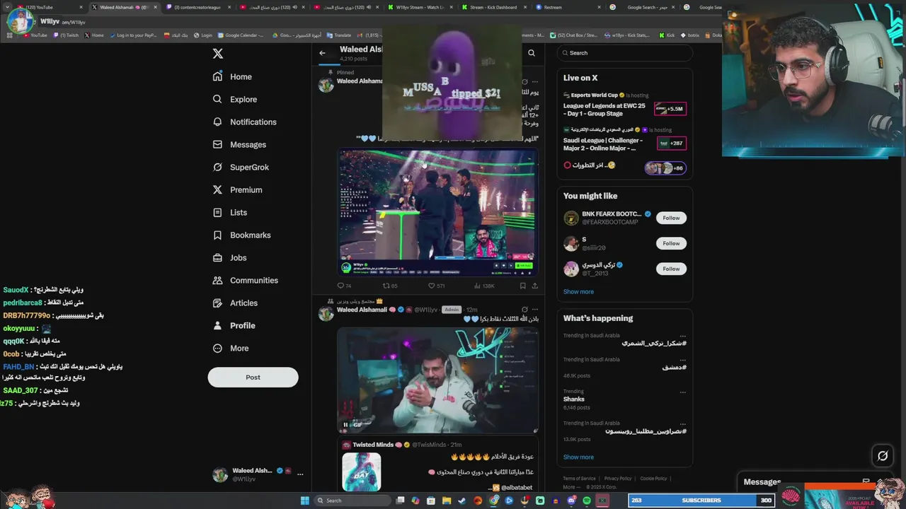Screen dimensions: 906x509
Task: Open options for Shanks trend
Action: click(x=682, y=391)
